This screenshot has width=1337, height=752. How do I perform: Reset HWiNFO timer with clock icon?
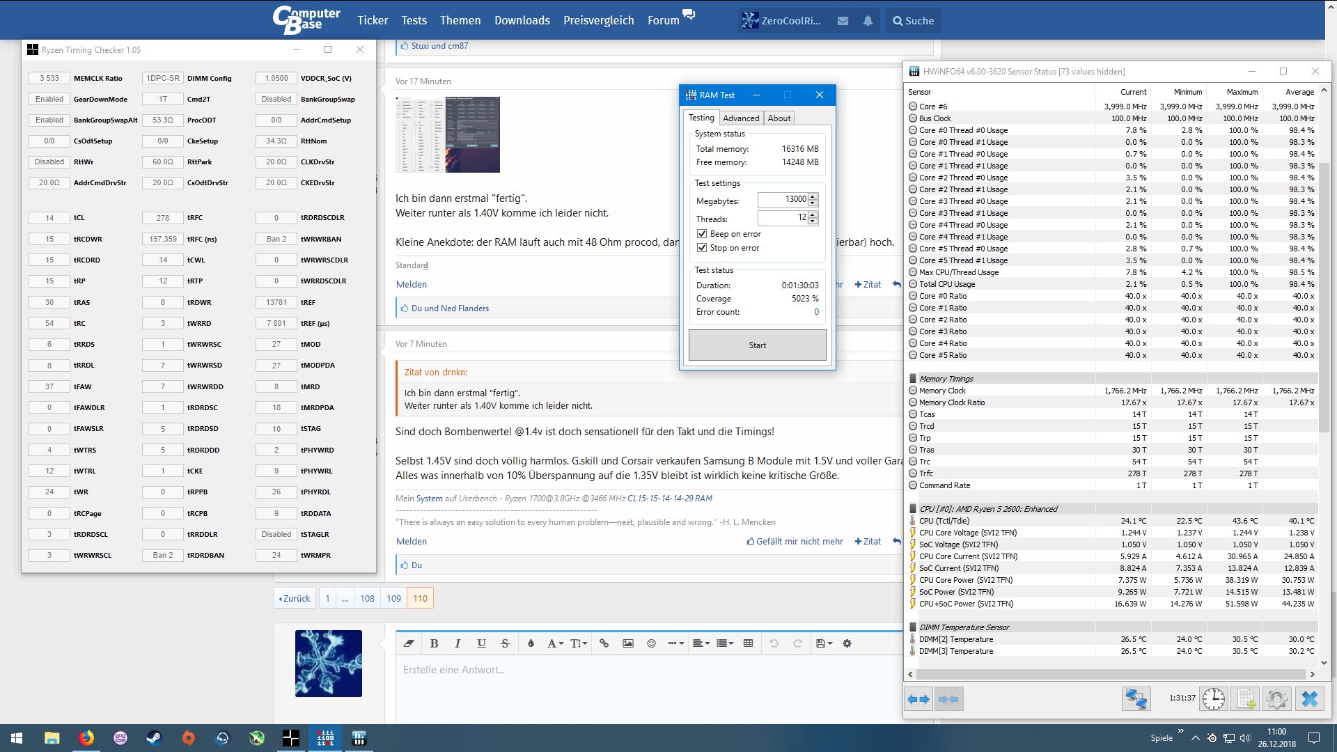coord(1213,698)
